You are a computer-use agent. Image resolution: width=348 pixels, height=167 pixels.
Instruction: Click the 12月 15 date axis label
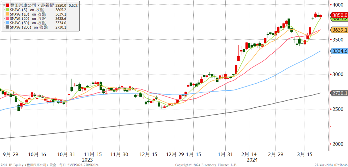click(149, 154)
